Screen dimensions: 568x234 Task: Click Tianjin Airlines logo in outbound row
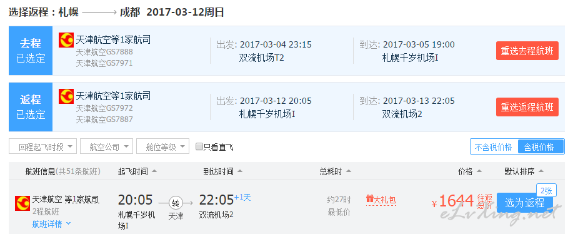[x=66, y=40]
